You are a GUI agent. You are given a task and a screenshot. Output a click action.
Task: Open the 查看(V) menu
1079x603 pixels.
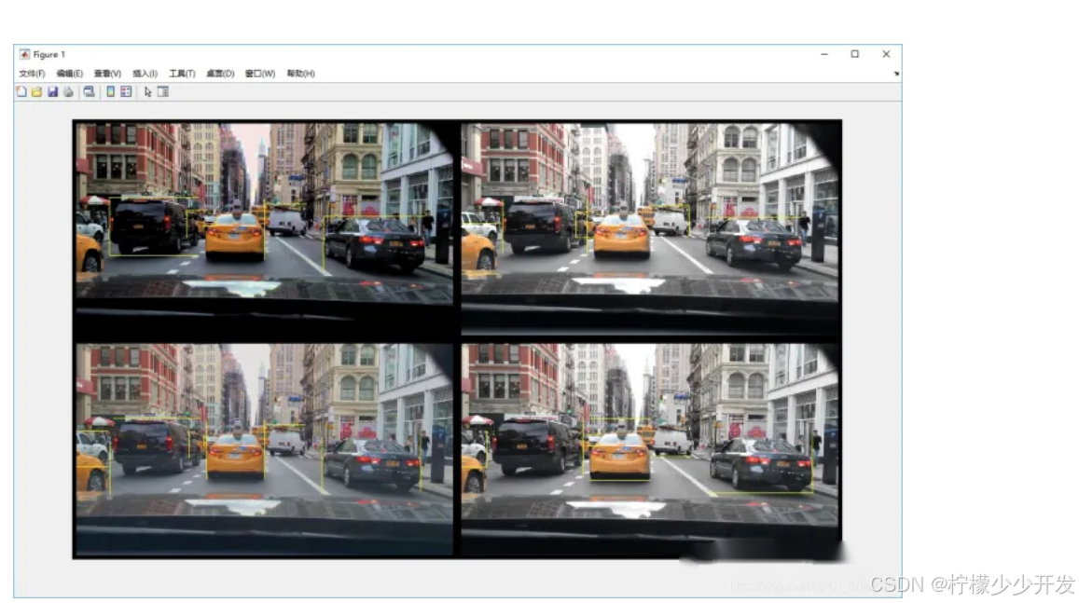tap(107, 74)
